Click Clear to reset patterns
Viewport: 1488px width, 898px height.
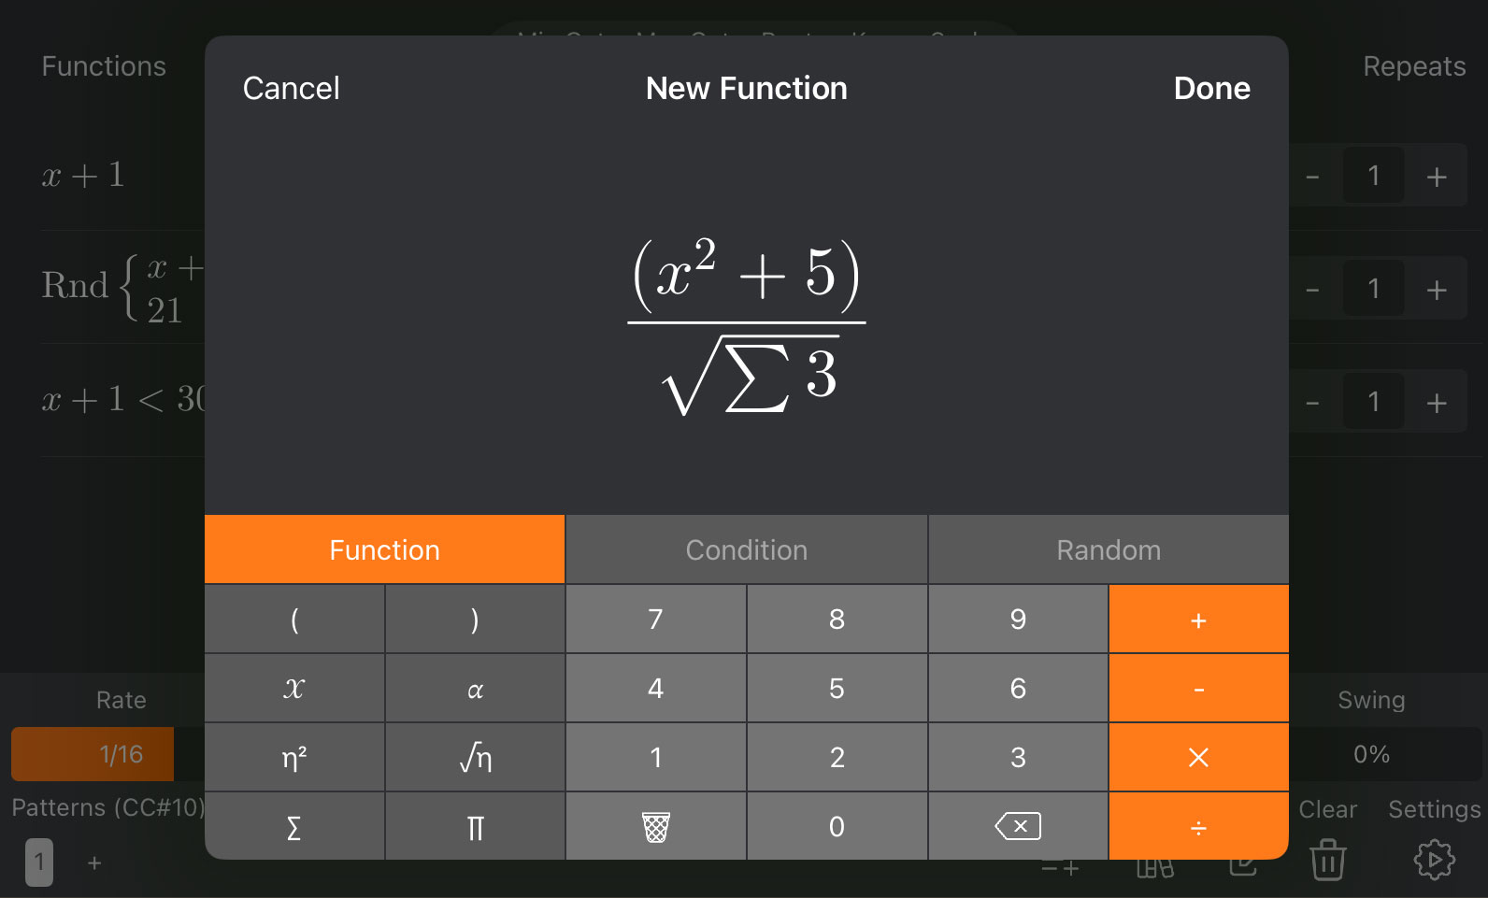[1327, 808]
